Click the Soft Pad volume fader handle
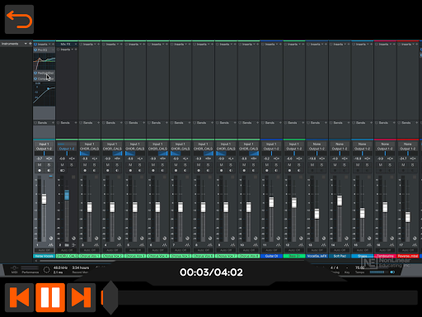 [340, 201]
